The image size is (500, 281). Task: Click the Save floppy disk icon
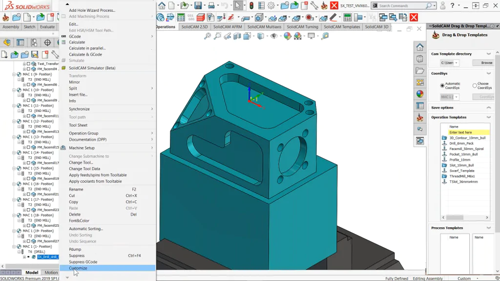[x=198, y=5]
